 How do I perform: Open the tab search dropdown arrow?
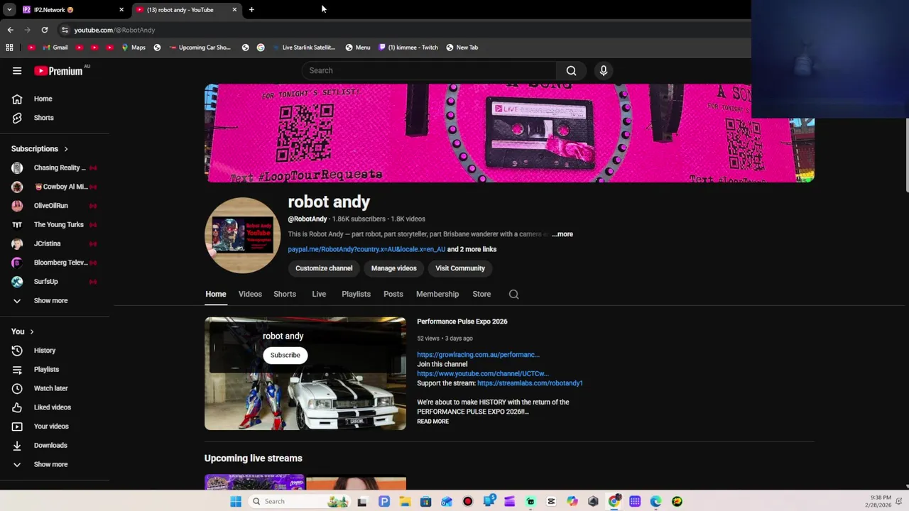(9, 10)
